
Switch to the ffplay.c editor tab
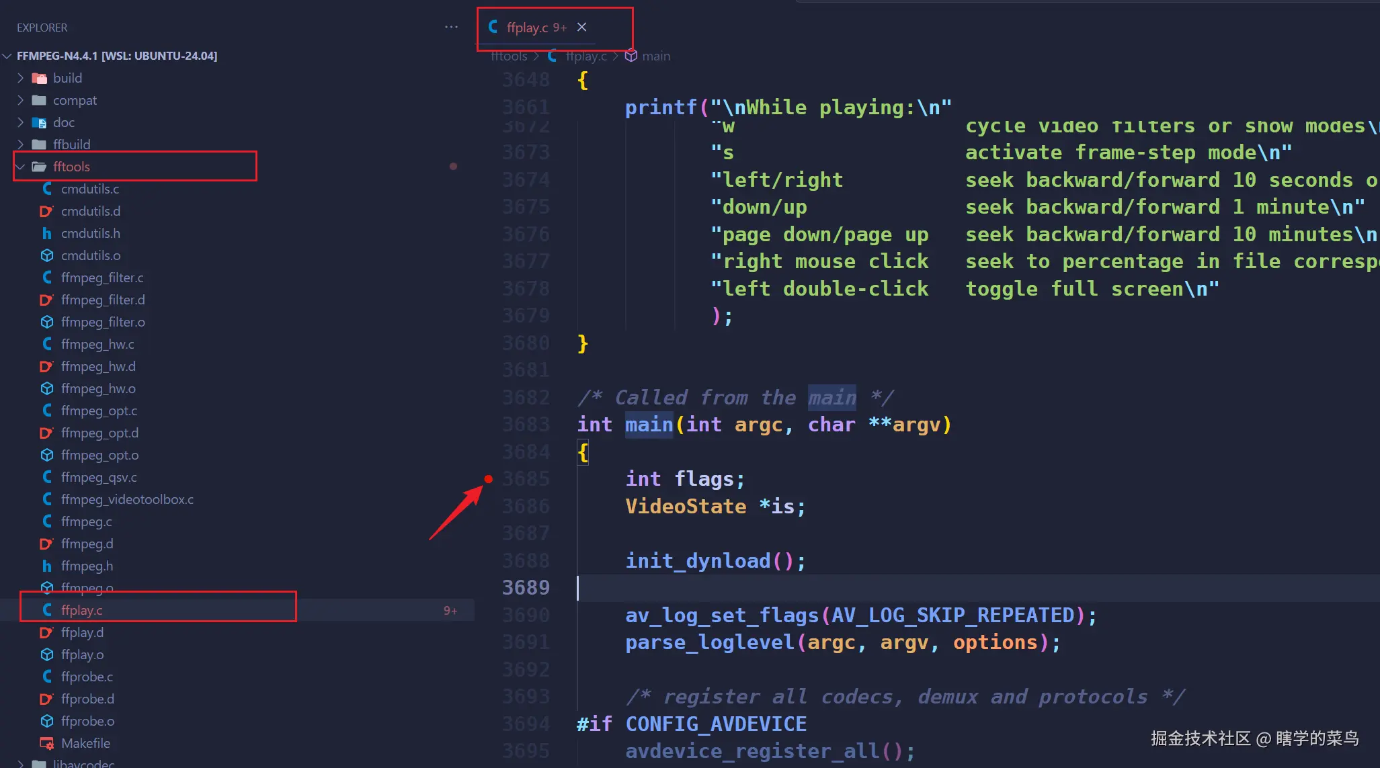[527, 28]
